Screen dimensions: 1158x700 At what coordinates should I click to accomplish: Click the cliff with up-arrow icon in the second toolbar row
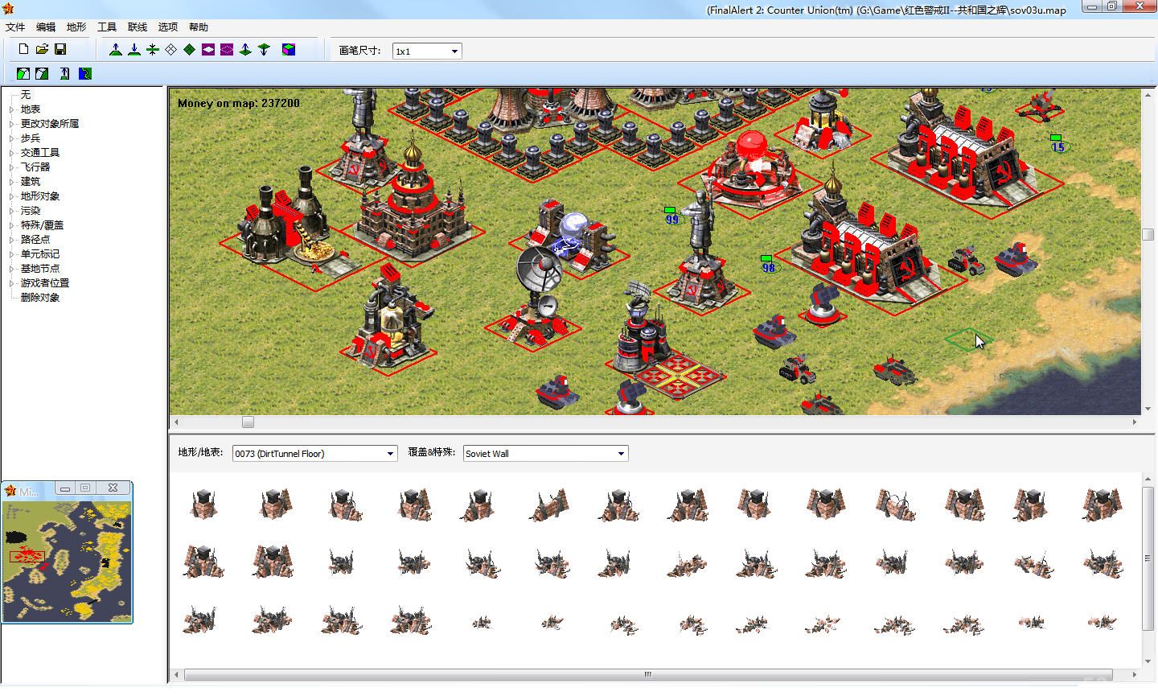click(x=64, y=74)
